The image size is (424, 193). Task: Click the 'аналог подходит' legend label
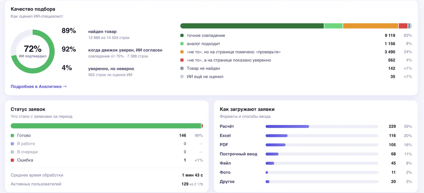pos(204,44)
